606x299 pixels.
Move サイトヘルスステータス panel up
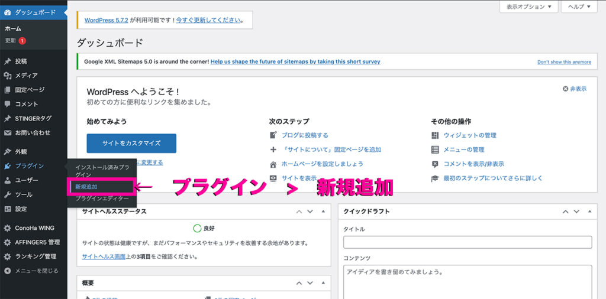point(299,212)
